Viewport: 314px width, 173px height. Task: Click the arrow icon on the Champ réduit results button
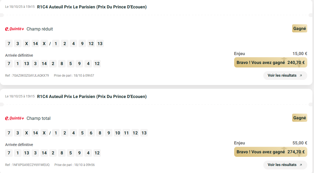(x=301, y=76)
